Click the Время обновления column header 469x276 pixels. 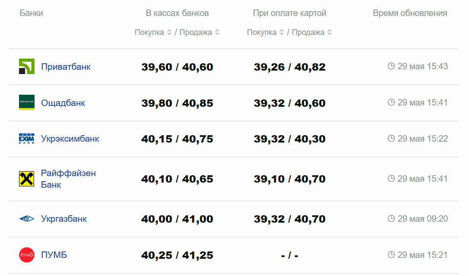(x=410, y=13)
